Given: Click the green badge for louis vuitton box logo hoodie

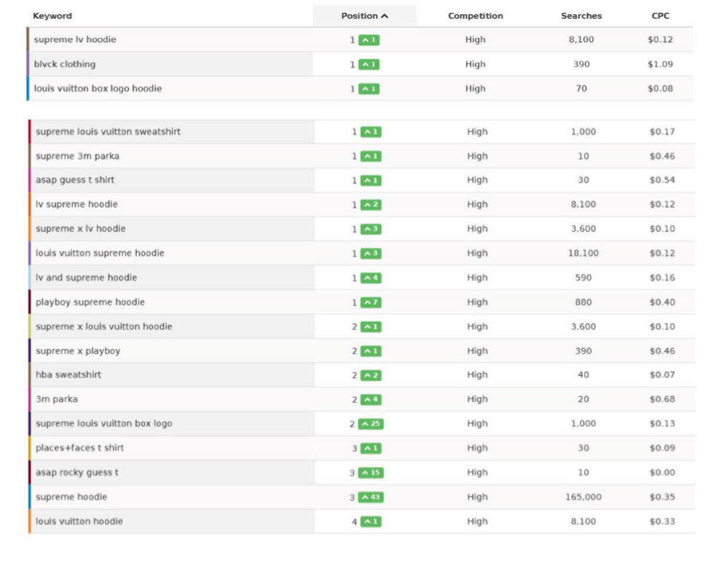Looking at the screenshot, I should point(369,89).
